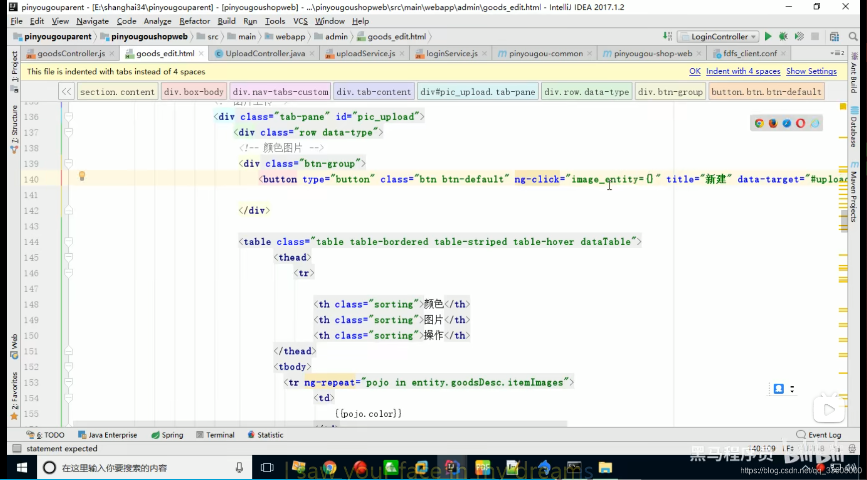Image resolution: width=867 pixels, height=480 pixels.
Task: Click the Windows Start button
Action: pos(21,468)
